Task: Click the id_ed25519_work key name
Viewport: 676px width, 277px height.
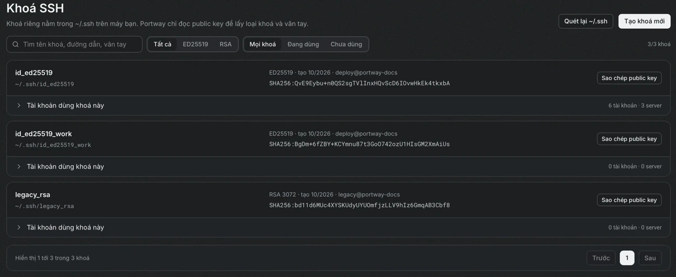Action: [43, 134]
